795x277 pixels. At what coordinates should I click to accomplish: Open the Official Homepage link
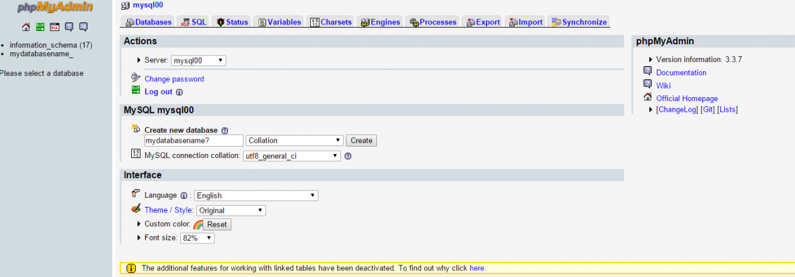coord(687,99)
